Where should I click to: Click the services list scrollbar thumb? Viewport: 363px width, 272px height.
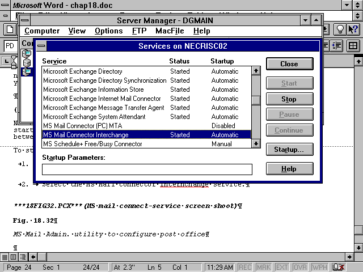tap(256, 100)
